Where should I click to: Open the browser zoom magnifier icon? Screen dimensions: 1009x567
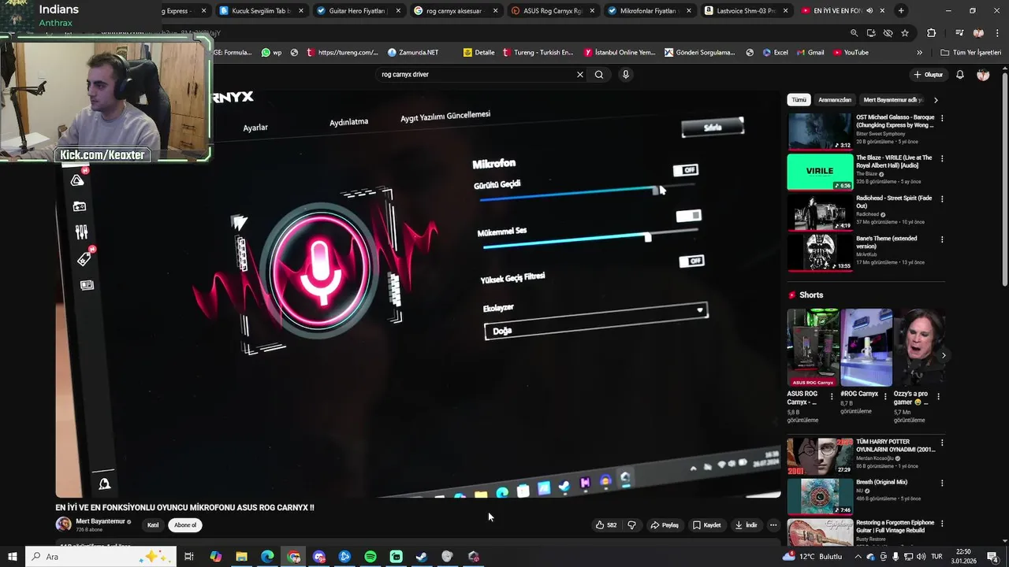click(x=854, y=33)
